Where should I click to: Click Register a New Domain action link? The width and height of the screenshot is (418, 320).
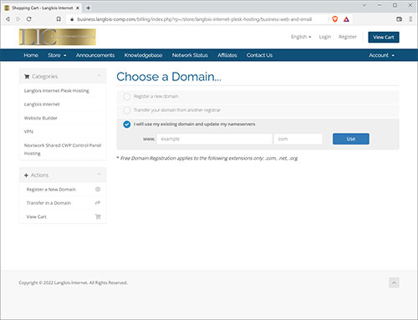pos(51,190)
